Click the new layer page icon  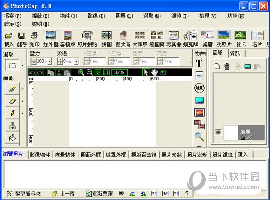click(217, 66)
